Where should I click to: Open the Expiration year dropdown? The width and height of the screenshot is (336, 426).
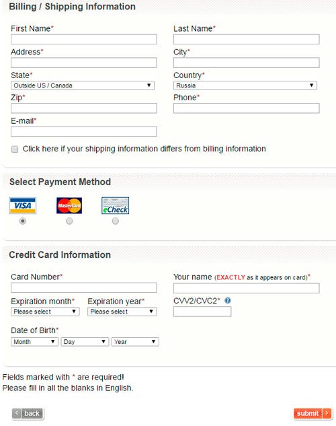122,312
